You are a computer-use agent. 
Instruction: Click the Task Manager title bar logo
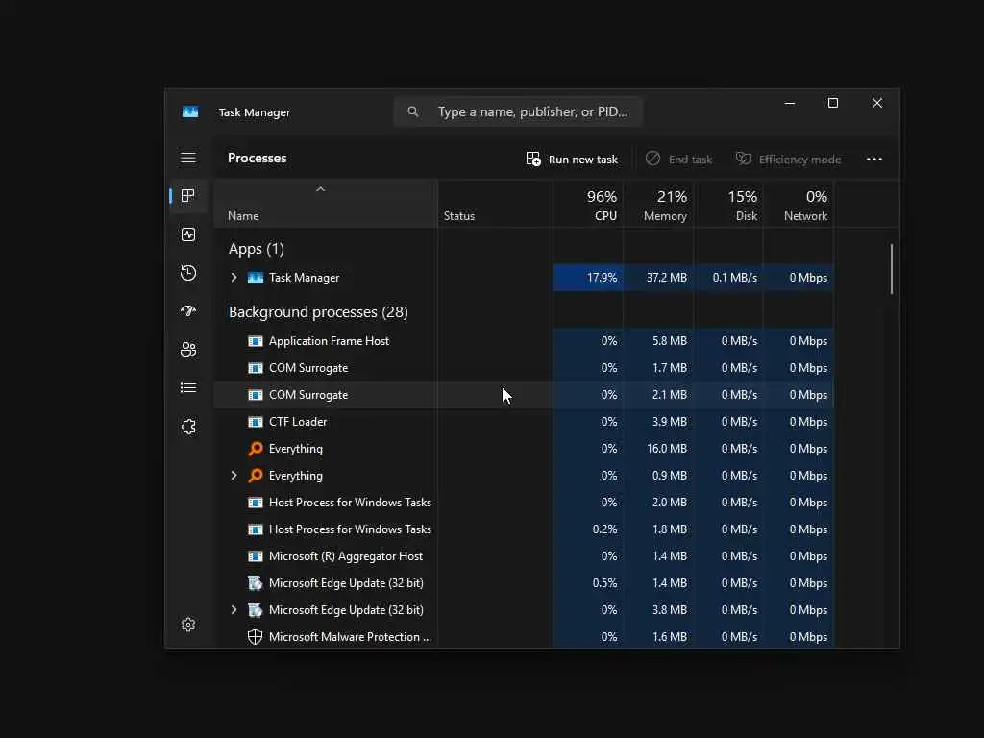pos(190,111)
